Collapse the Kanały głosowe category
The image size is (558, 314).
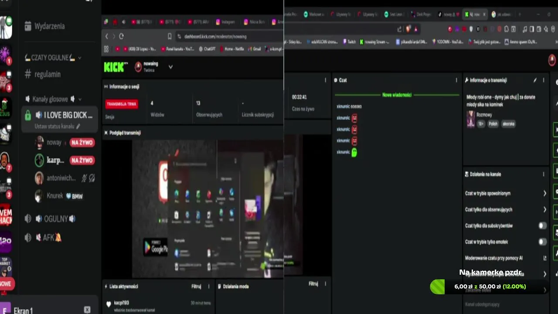click(x=53, y=99)
